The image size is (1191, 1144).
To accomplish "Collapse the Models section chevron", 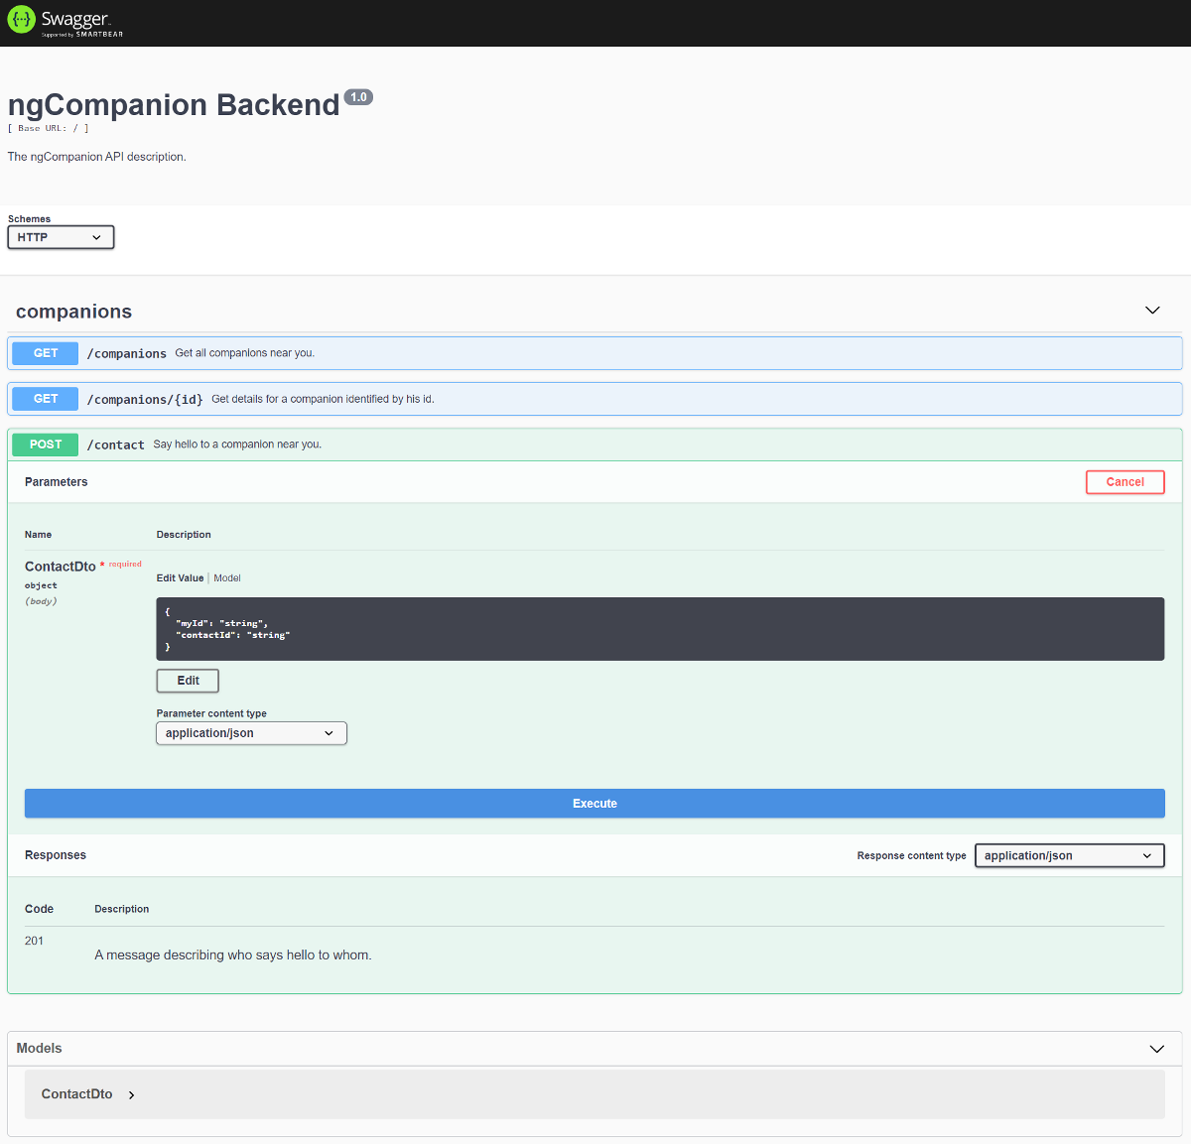I will point(1156,1049).
